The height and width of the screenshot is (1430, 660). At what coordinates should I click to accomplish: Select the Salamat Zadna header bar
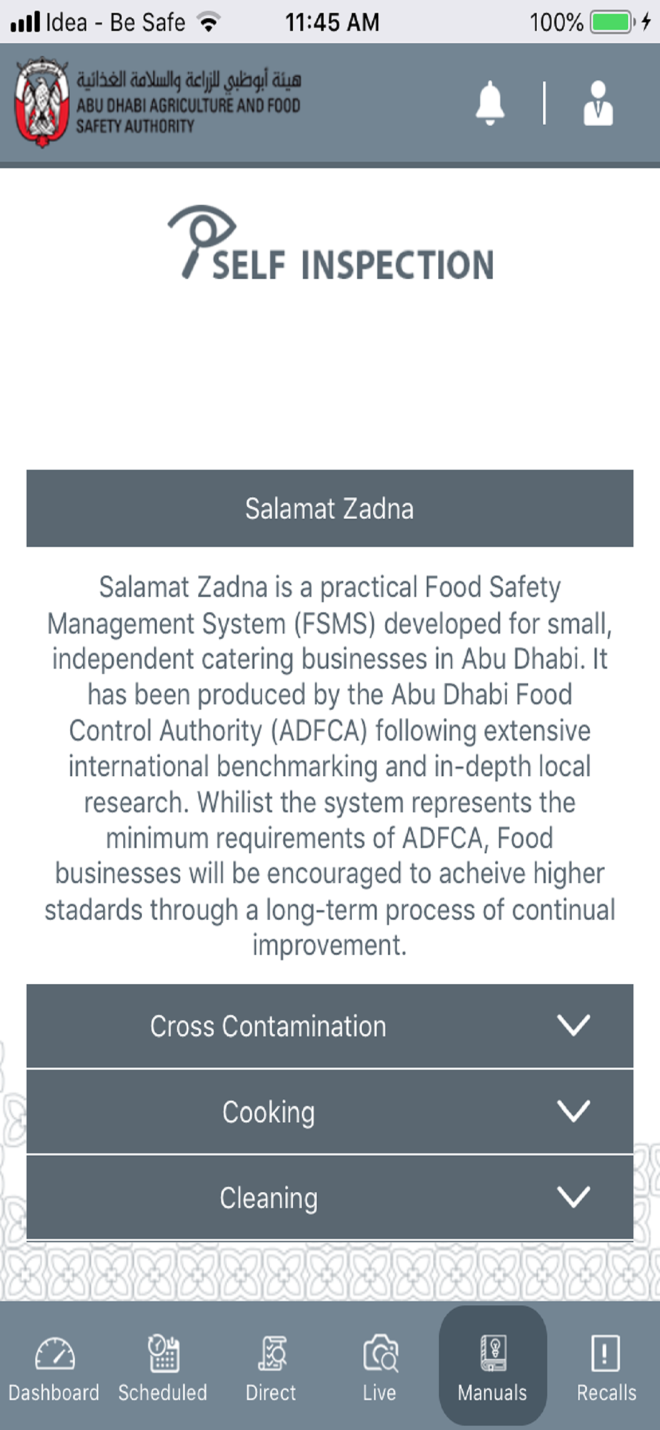coord(329,508)
